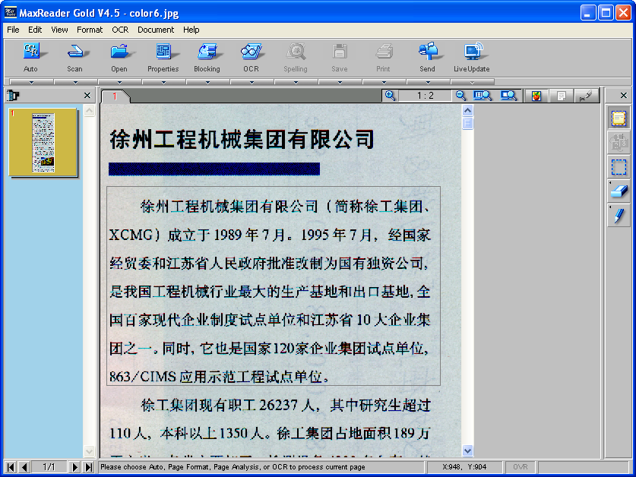Click the OVR indicator in status bar
Screen dimensions: 636x477
coord(520,467)
